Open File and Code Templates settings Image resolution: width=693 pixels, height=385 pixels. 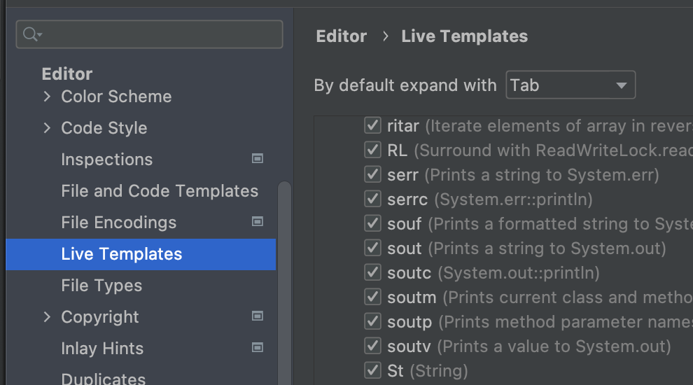tap(160, 191)
